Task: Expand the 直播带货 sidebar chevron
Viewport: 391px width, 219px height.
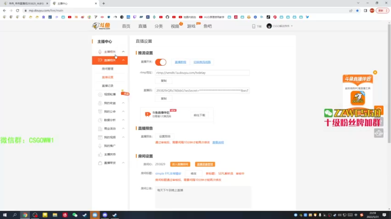Action: (x=123, y=163)
